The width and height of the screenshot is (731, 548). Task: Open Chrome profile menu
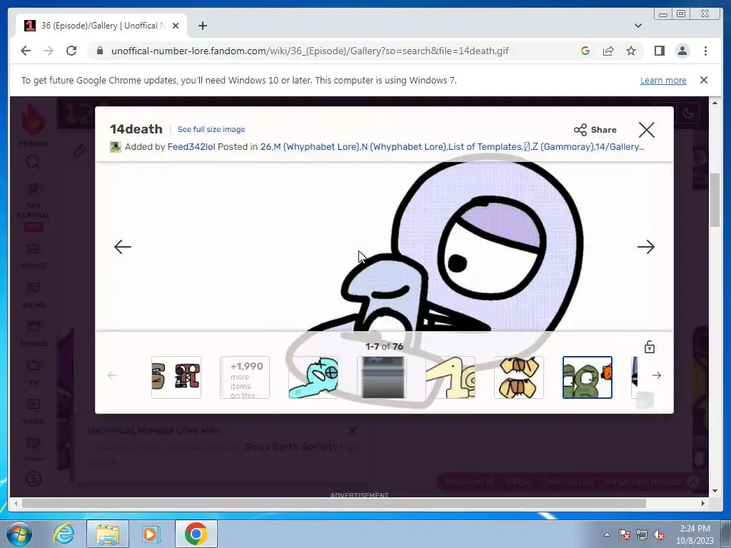click(x=682, y=51)
